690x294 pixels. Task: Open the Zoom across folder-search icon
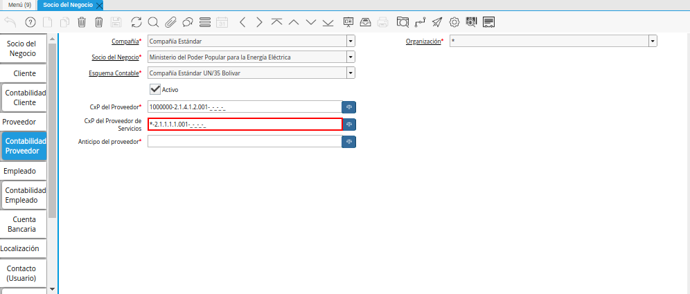click(402, 22)
